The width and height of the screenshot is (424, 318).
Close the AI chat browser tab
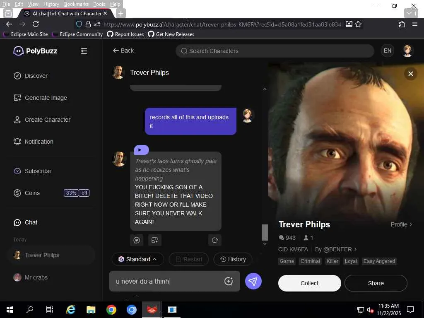(x=105, y=13)
